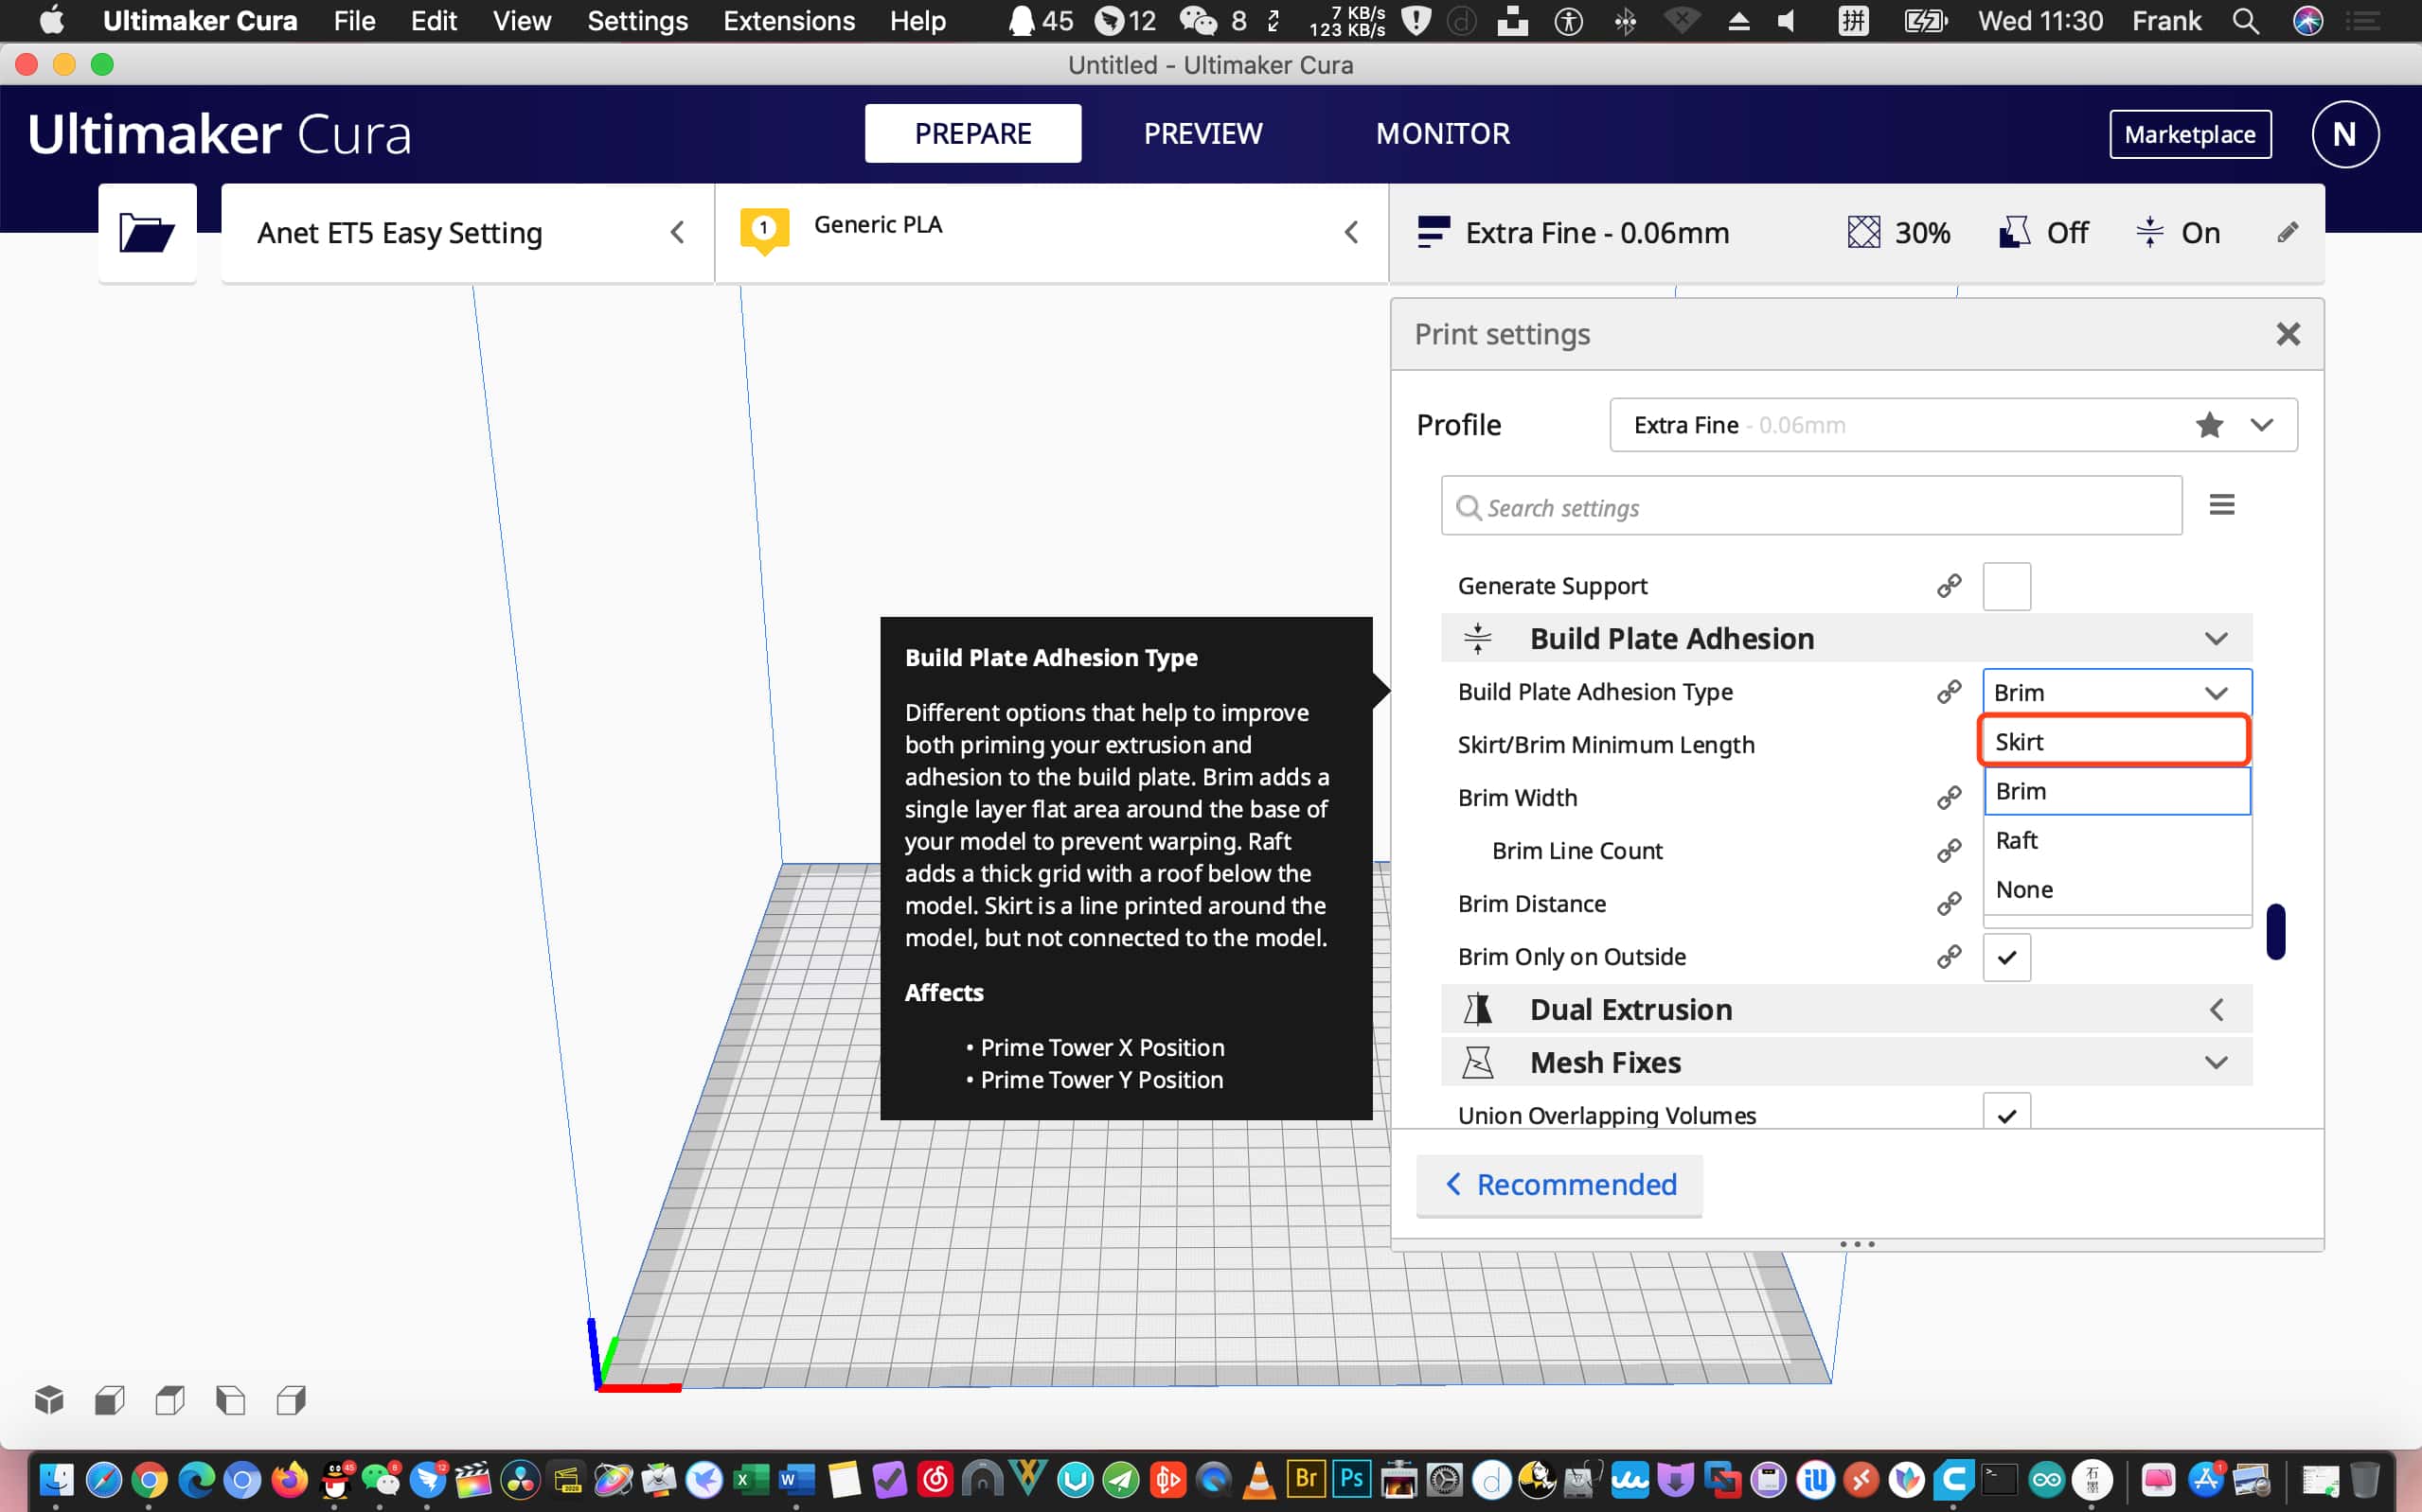The height and width of the screenshot is (1512, 2422).
Task: Uncheck Brim Only on Outside checkbox
Action: coord(2005,957)
